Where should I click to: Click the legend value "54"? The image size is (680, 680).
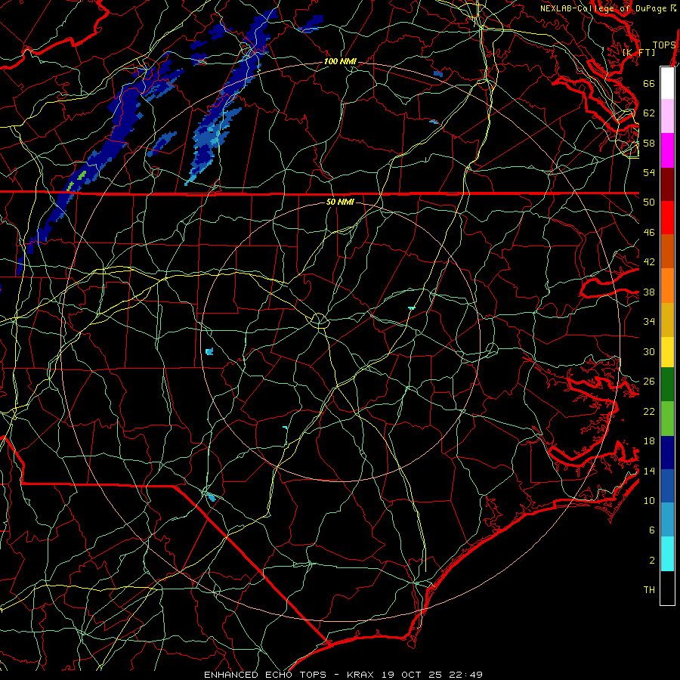tap(649, 172)
